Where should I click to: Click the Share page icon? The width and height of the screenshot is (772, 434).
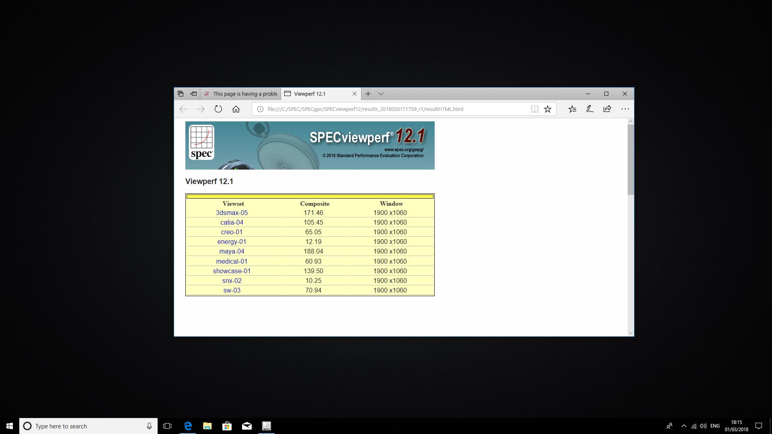pos(607,109)
